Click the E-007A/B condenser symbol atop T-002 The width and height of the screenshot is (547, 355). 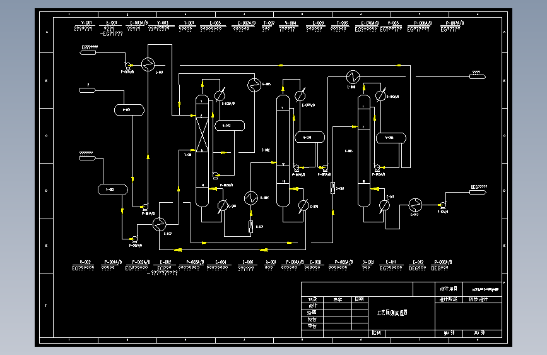(x=300, y=95)
